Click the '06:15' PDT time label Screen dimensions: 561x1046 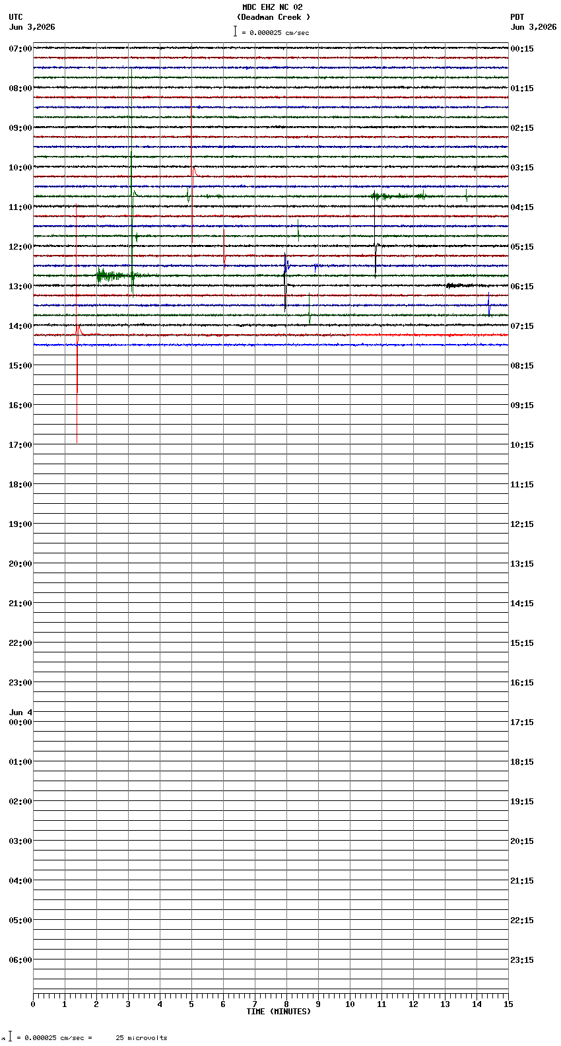point(522,287)
